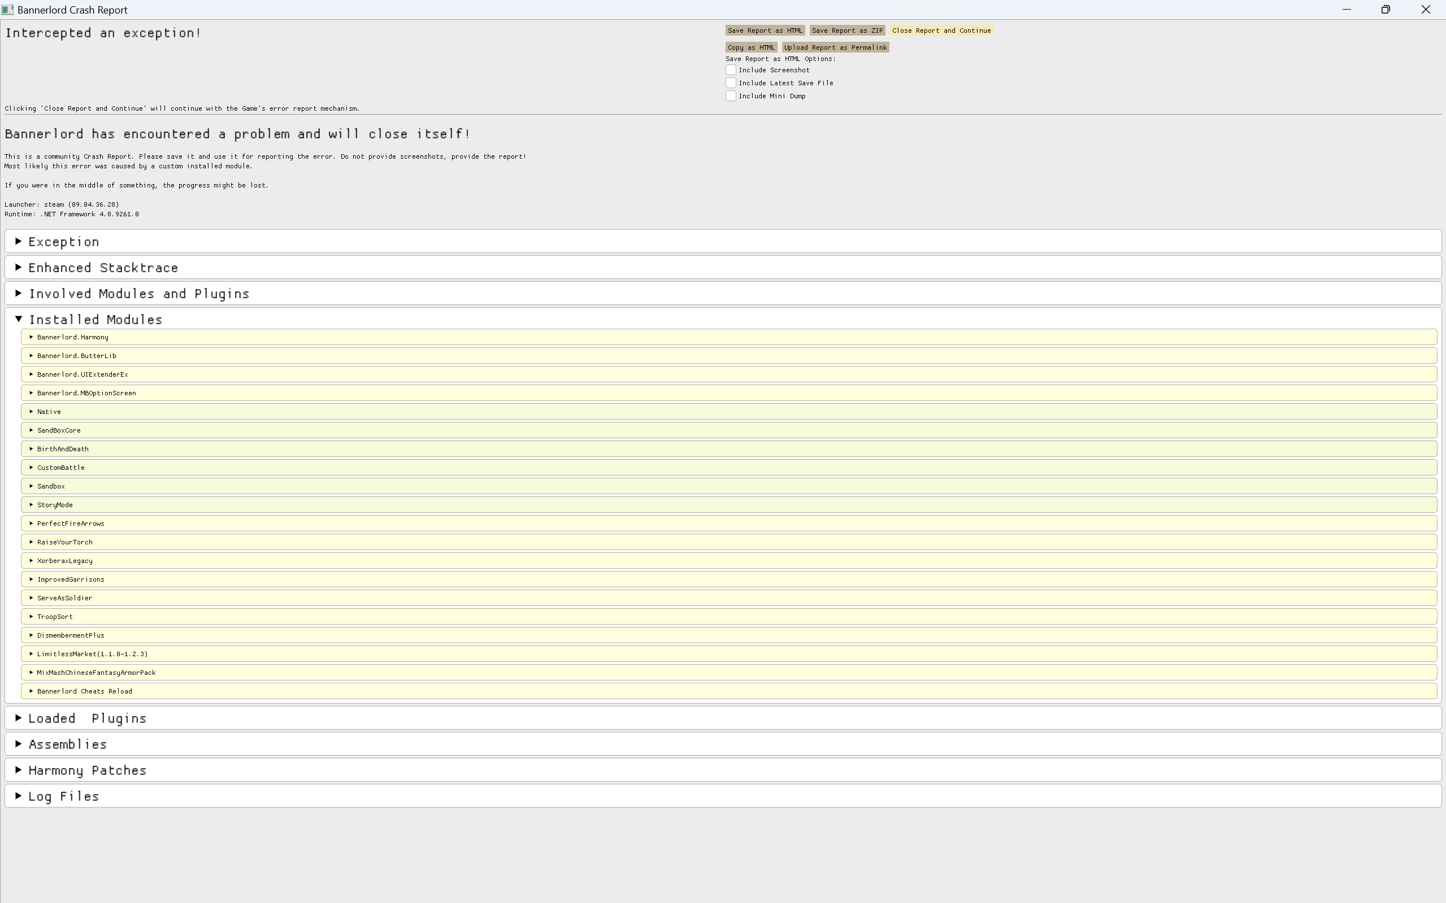Viewport: 1446px width, 903px height.
Task: Enable Include Screenshot checkbox
Action: (730, 70)
